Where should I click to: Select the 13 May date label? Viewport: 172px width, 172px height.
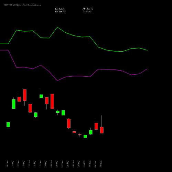(x=24, y=163)
